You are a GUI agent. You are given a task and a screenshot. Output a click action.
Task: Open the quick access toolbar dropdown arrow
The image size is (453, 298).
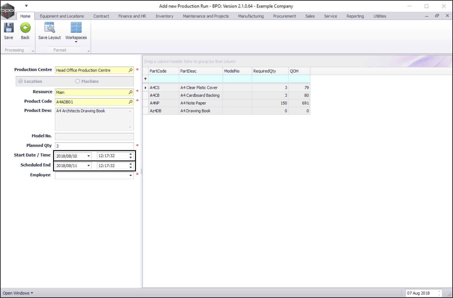(26, 6)
